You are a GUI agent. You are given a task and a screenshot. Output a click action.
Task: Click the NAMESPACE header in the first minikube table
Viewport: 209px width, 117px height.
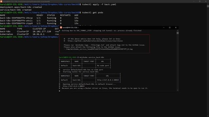(65, 61)
